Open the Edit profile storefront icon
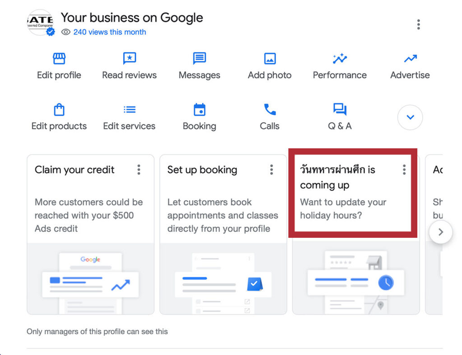Image resolution: width=462 pixels, height=355 pixels. coord(59,59)
